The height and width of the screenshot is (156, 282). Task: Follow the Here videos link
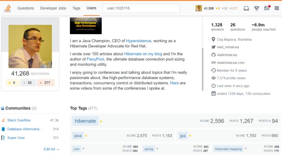coord(174,83)
